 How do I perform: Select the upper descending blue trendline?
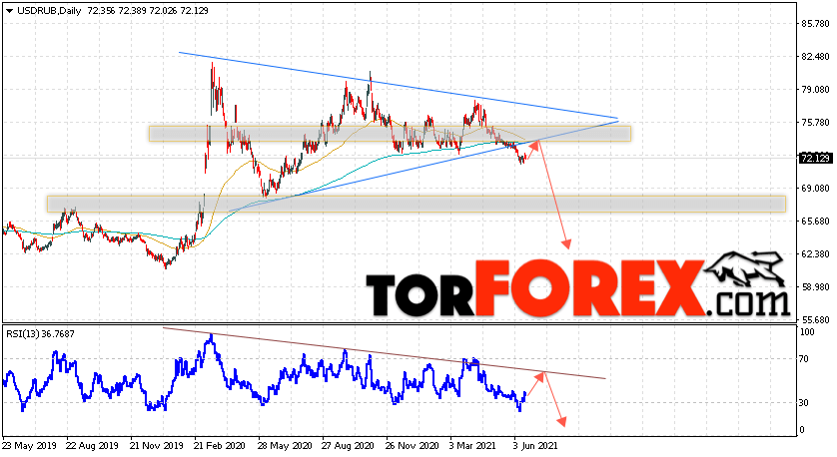pos(398,85)
